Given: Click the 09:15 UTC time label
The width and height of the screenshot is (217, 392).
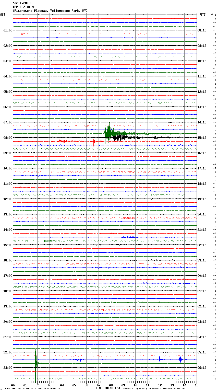Looking at the screenshot, I should click(202, 46).
